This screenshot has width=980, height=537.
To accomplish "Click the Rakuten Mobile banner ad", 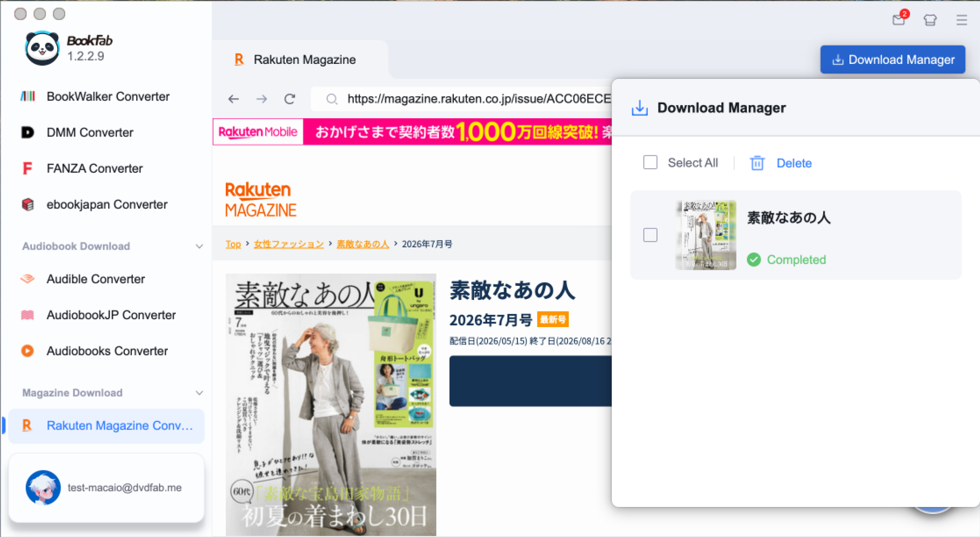I will (x=412, y=132).
